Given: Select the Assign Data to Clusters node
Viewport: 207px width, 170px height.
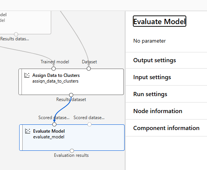Looking at the screenshot, I should point(71,82).
